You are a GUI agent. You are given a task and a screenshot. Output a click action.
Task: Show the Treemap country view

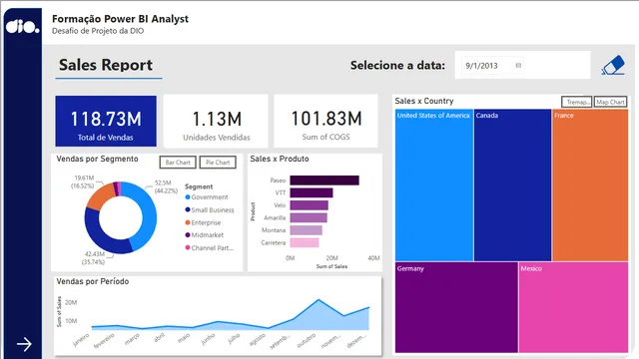click(x=576, y=102)
